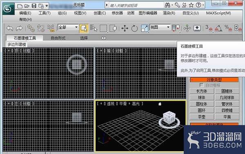245x154 pixels.
Task: Open 工具(T) menu
Action: coord(45,13)
